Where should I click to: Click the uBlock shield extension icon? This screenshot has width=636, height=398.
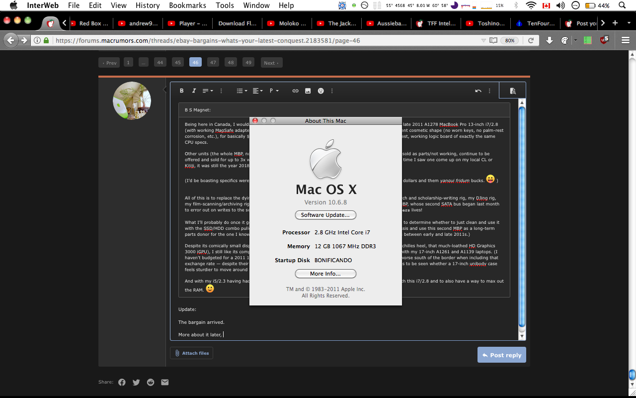pyautogui.click(x=604, y=40)
